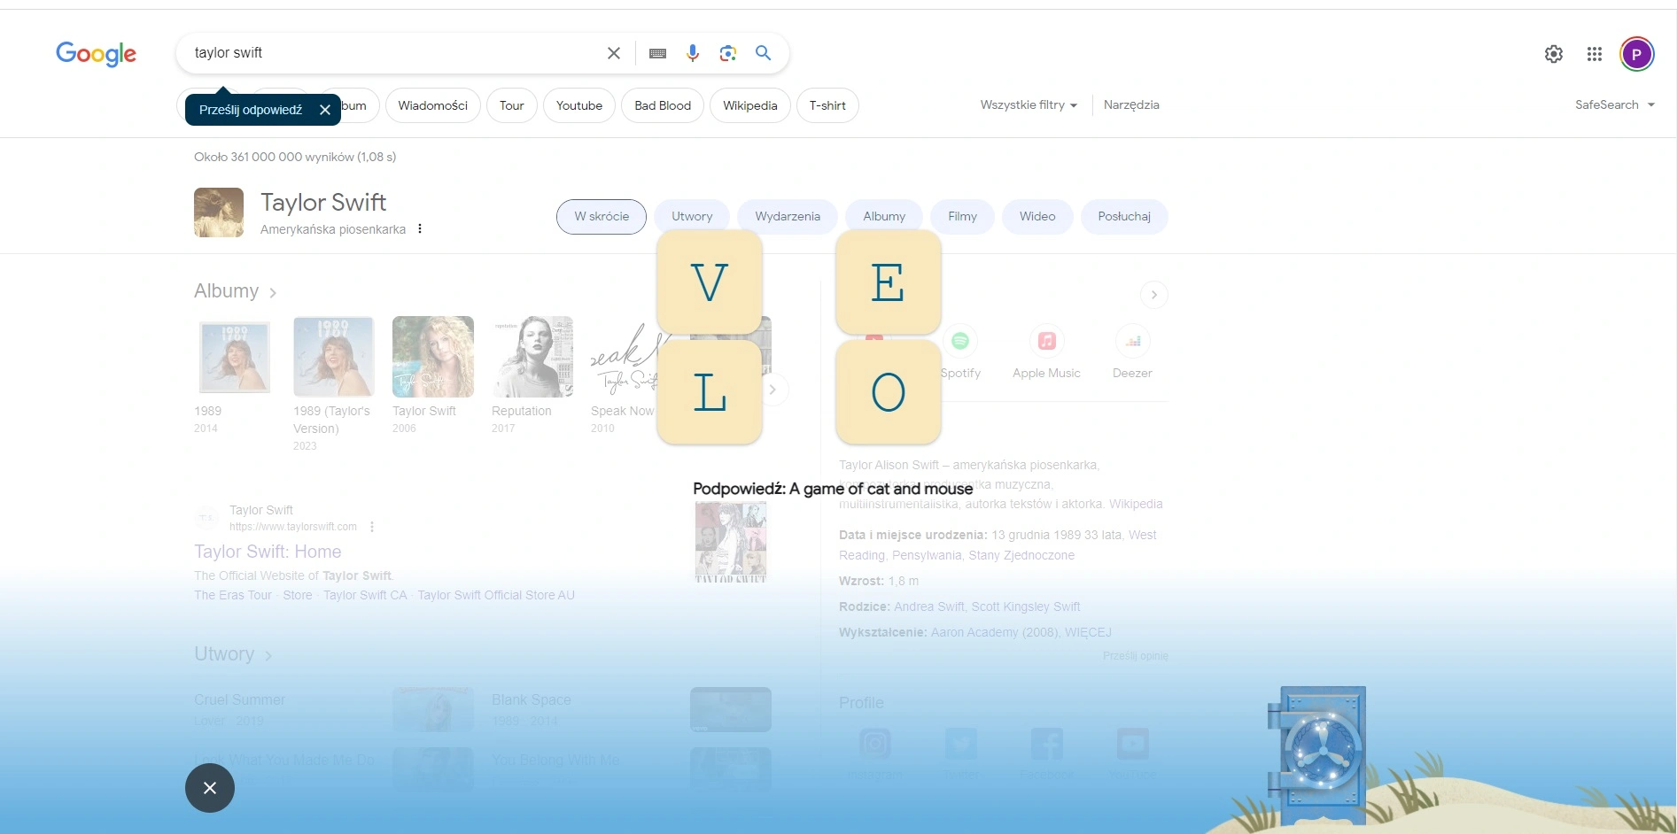Open the Reputation album cover
The width and height of the screenshot is (1677, 834).
coord(532,357)
